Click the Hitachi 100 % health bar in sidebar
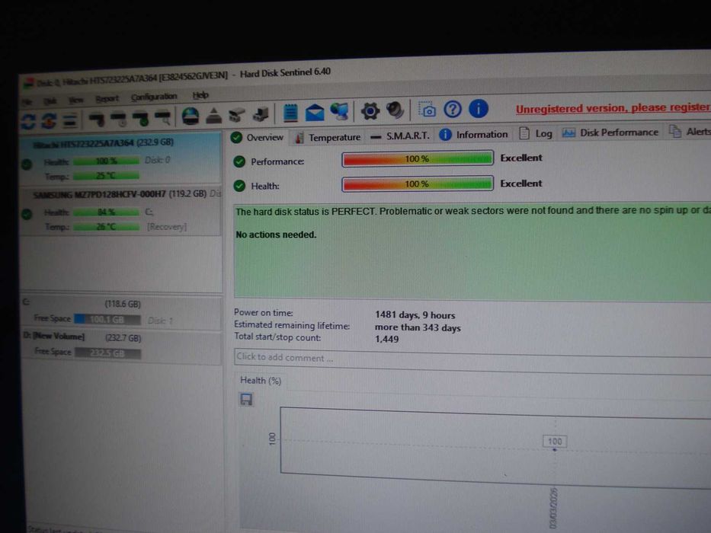Image resolution: width=711 pixels, height=533 pixels. pyautogui.click(x=106, y=161)
